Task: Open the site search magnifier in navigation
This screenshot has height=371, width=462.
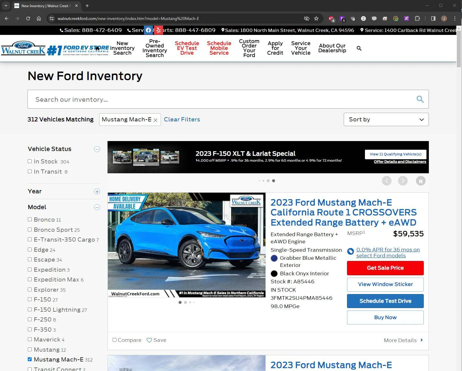Action: click(x=359, y=48)
